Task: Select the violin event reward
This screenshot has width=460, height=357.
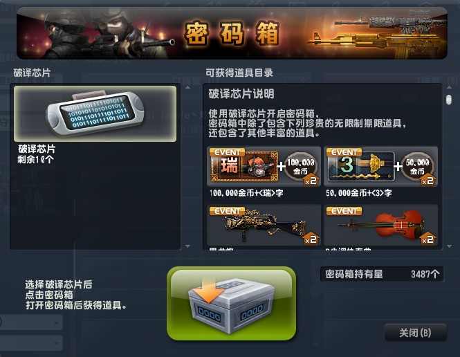Action: [380, 225]
